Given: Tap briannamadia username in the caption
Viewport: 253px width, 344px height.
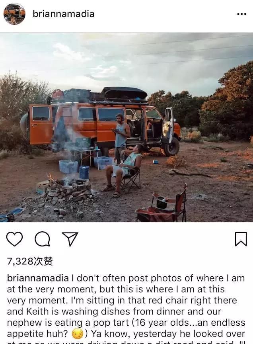Looking at the screenshot, I should click(38, 278).
